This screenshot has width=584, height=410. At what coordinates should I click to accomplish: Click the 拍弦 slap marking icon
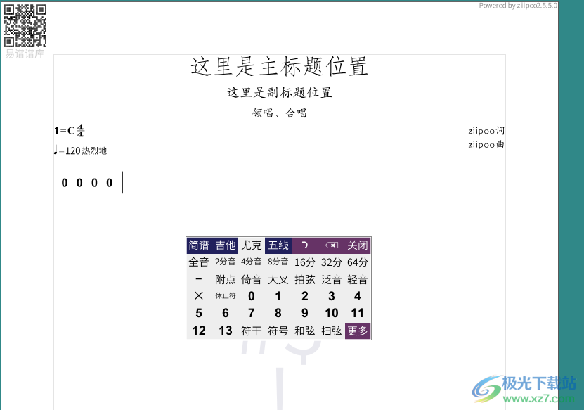pos(304,278)
